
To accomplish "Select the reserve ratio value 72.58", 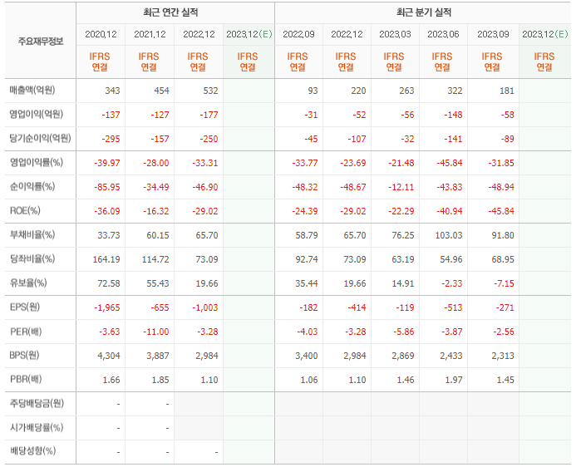I will coord(109,284).
